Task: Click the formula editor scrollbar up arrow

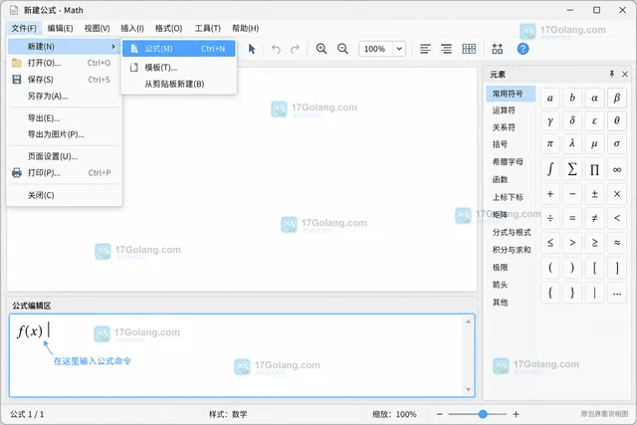Action: tap(468, 321)
